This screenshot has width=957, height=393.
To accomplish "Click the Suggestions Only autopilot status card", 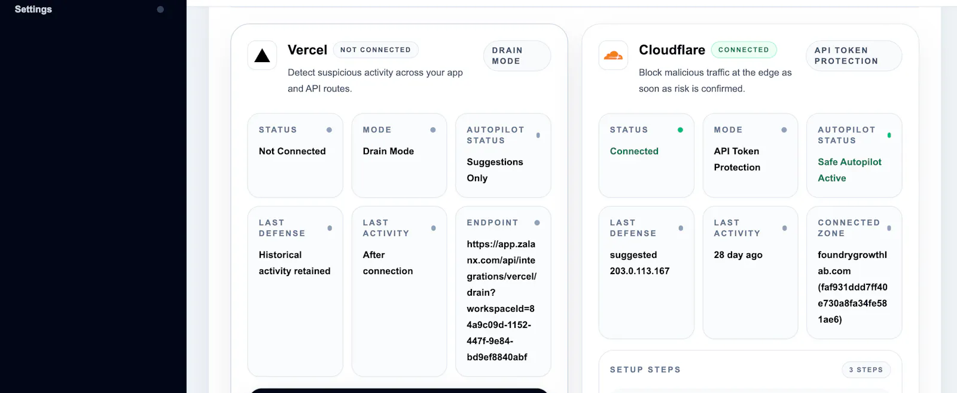I will click(503, 155).
